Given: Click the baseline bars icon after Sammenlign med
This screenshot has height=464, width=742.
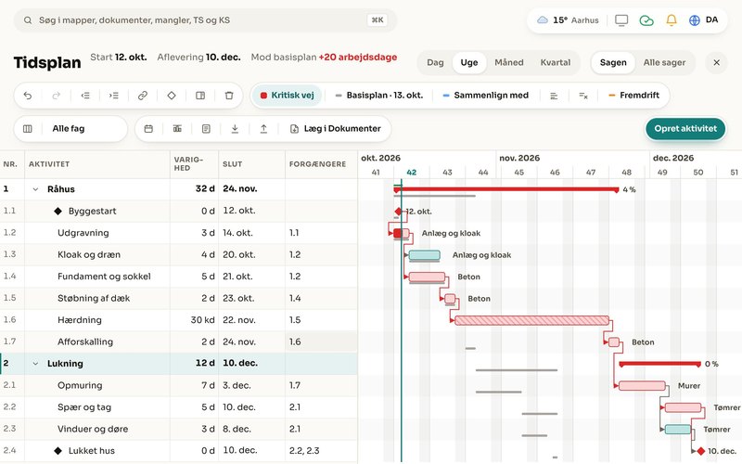Looking at the screenshot, I should (554, 96).
